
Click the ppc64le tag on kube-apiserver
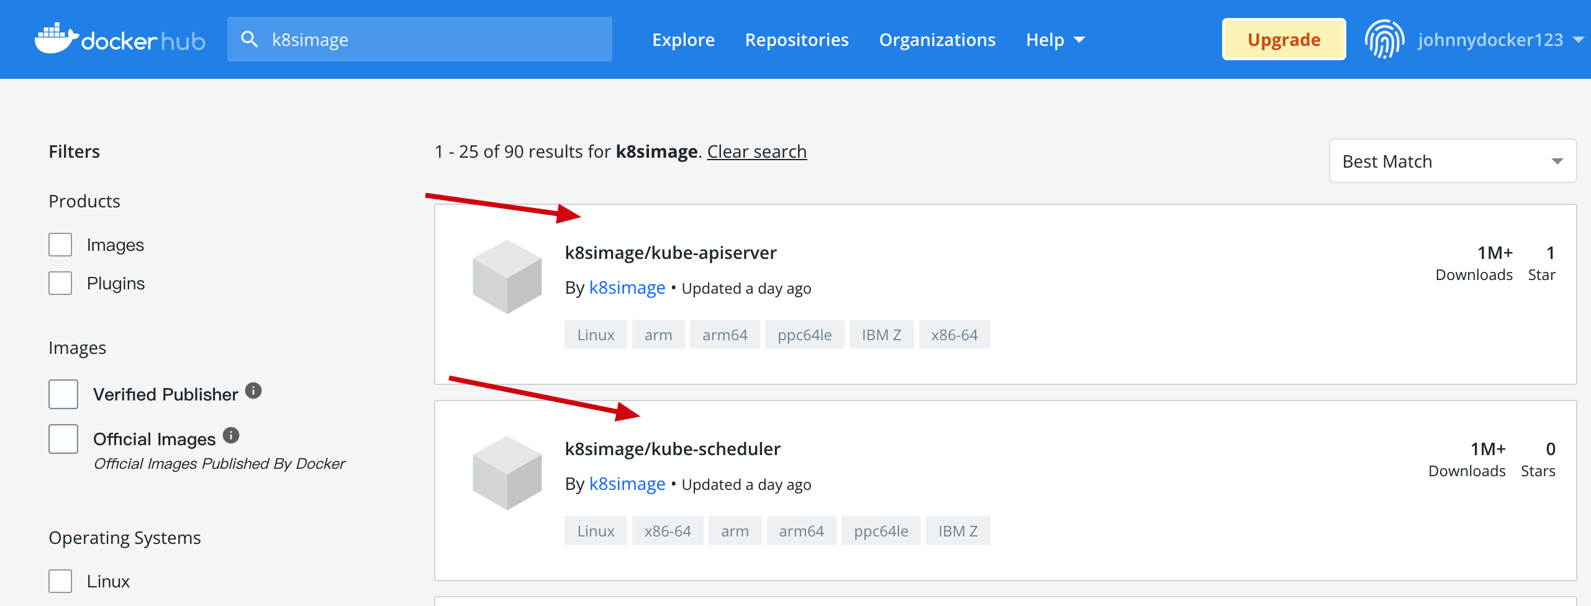[804, 335]
